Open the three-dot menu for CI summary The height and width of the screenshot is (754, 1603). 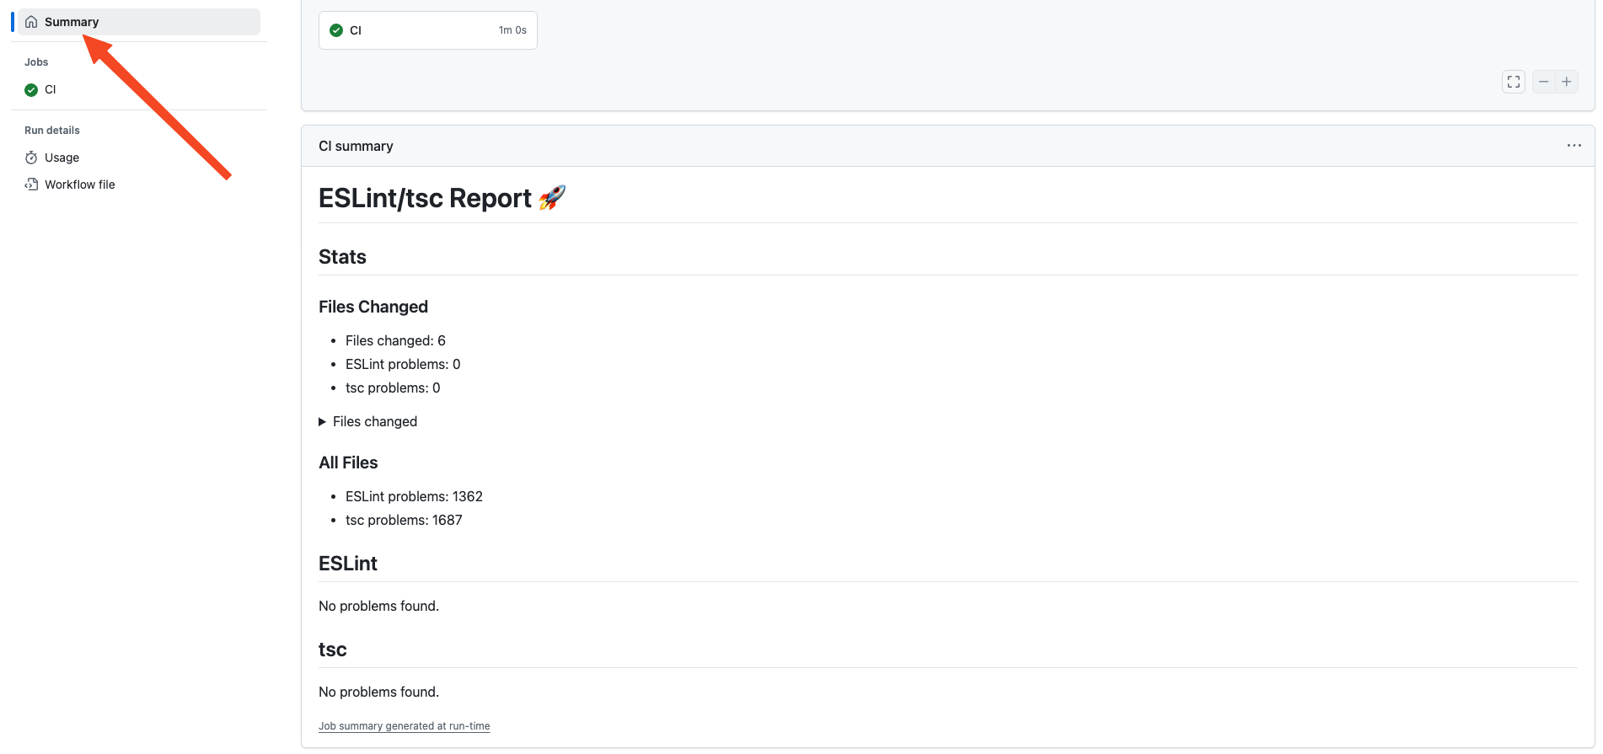(1574, 146)
